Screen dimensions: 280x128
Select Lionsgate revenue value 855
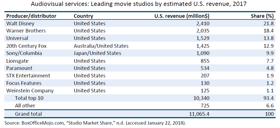click(204, 61)
